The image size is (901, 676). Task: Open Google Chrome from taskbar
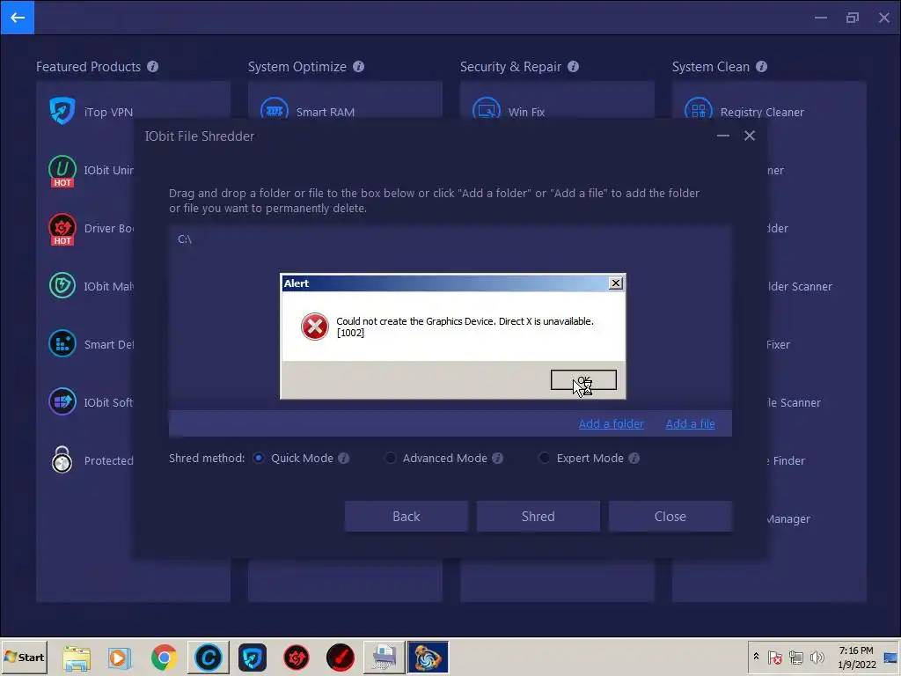(165, 658)
